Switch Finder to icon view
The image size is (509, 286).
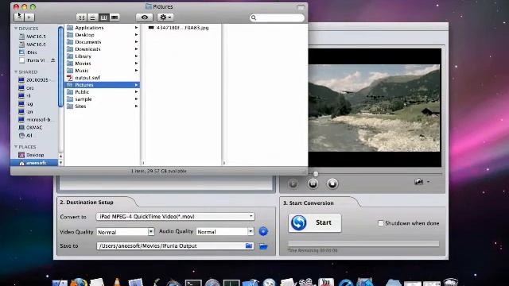pyautogui.click(x=81, y=17)
